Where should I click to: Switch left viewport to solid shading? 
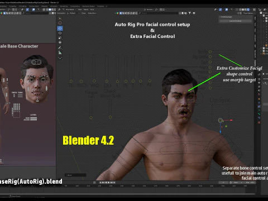click(x=50, y=9)
